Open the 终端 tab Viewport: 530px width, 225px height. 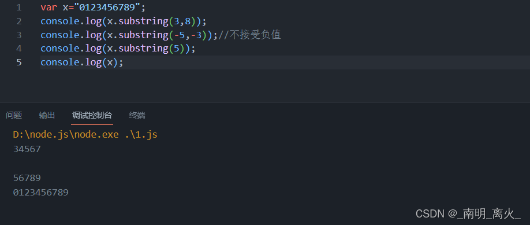point(137,115)
